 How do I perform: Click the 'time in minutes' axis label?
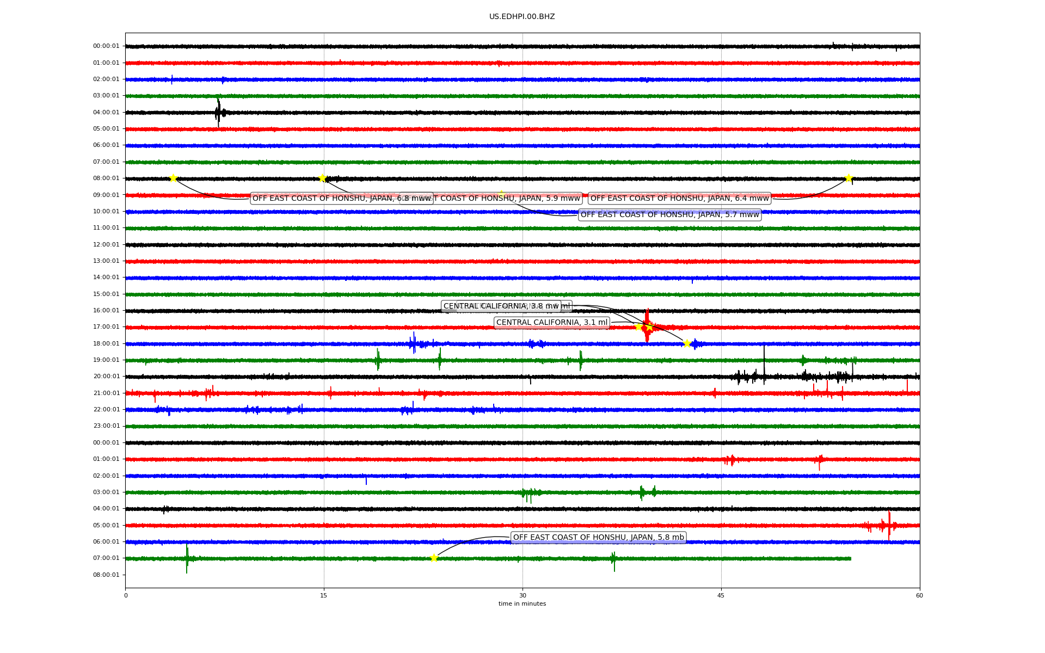click(x=522, y=604)
